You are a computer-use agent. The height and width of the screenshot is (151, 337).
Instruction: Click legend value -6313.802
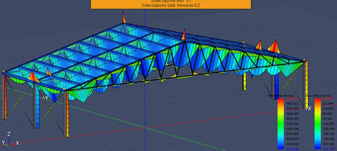(292, 144)
